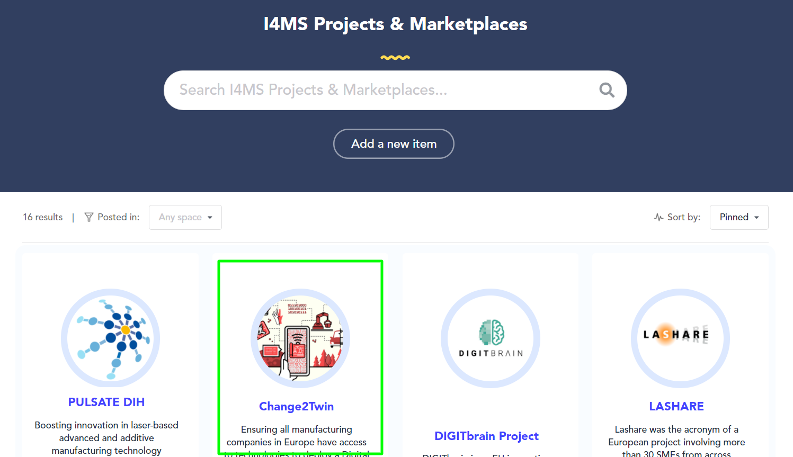Click the filter funnel icon
Screen dimensions: 793x457
point(89,217)
